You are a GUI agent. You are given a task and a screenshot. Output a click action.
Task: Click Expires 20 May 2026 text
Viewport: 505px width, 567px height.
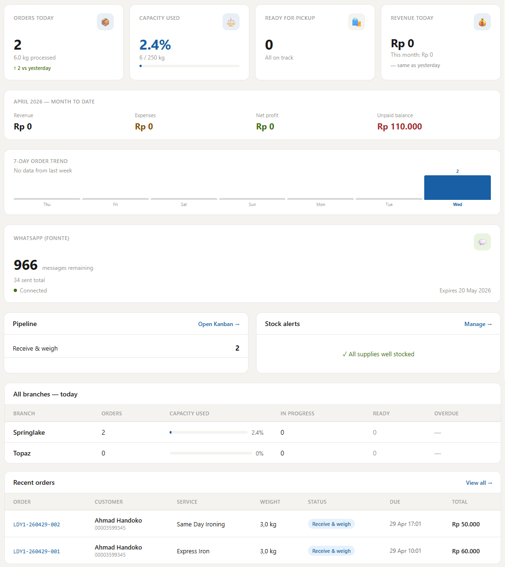click(465, 291)
